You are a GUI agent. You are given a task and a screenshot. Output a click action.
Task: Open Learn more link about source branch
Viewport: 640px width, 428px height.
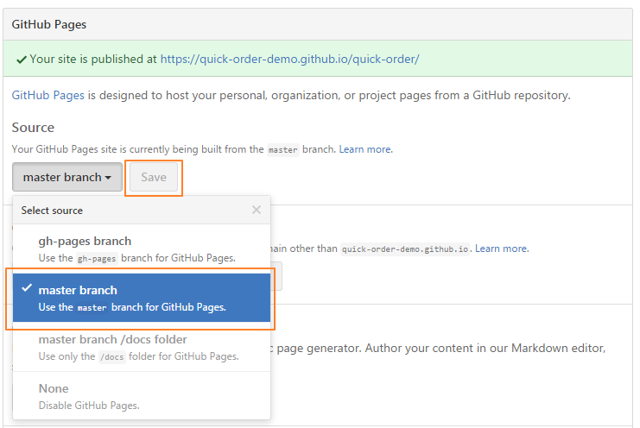(365, 149)
